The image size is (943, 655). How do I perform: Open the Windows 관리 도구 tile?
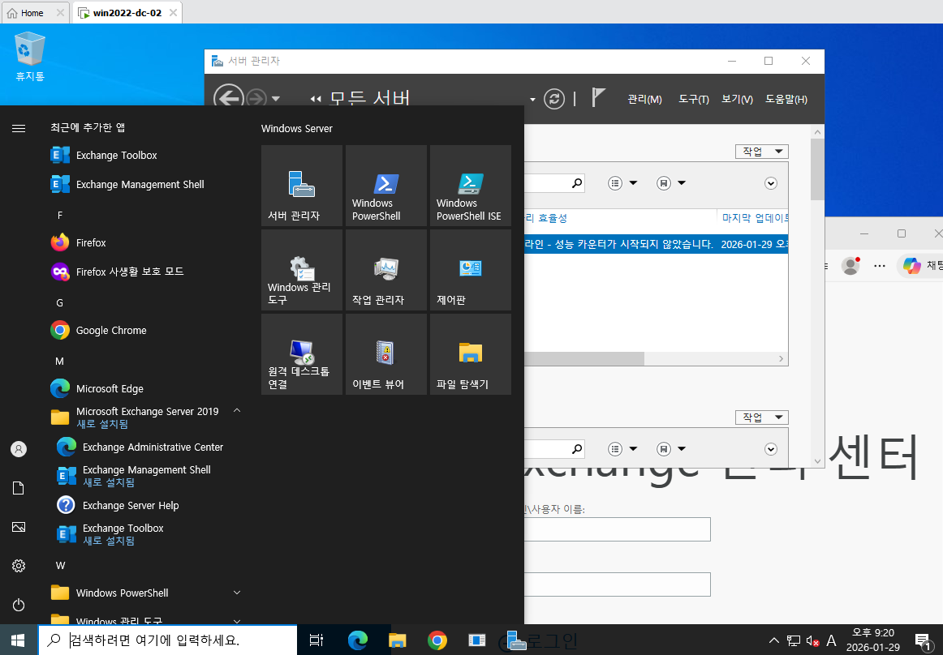302,270
